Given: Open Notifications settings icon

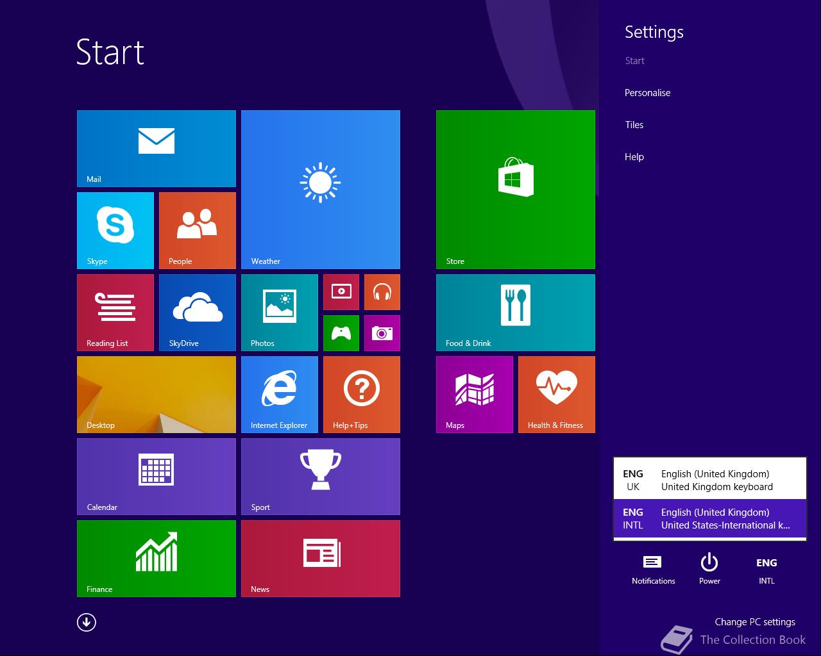Looking at the screenshot, I should click(x=653, y=570).
